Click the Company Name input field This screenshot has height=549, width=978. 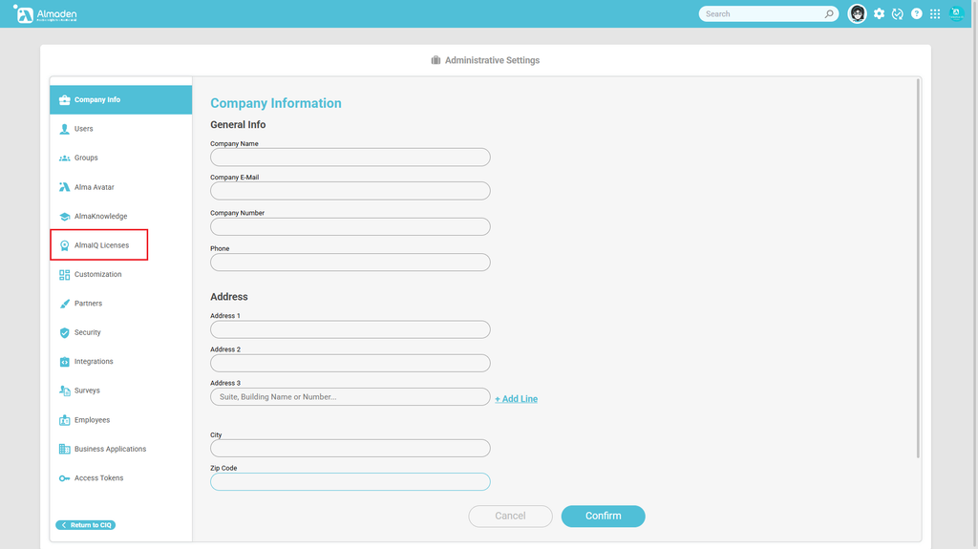point(350,158)
